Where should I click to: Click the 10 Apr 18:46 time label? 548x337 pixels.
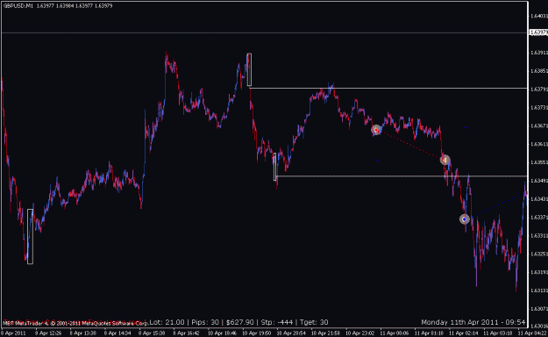pos(222,333)
